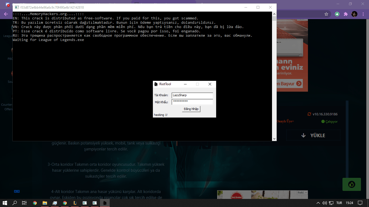Click the Onaylı Üye+ link
Viewport: 369px width, 207px height.
coord(285,121)
